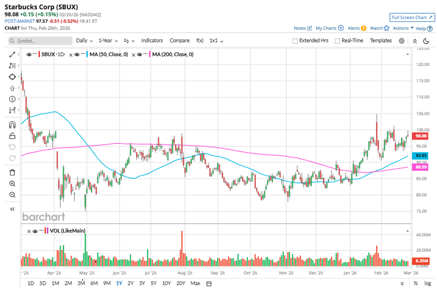Image resolution: width=437 pixels, height=292 pixels.
Task: Undo the last chart action
Action: (12, 147)
